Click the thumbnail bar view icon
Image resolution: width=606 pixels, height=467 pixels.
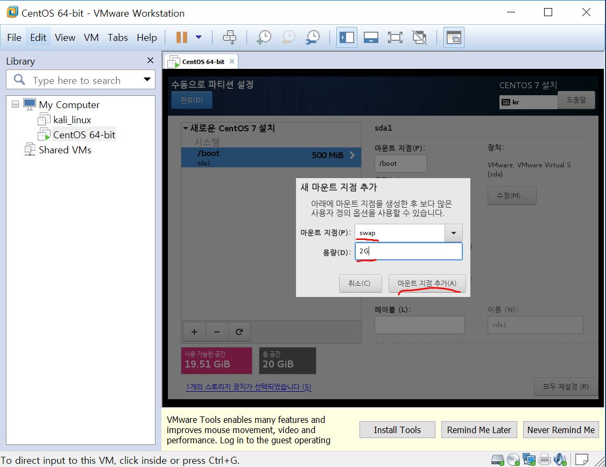coord(371,38)
